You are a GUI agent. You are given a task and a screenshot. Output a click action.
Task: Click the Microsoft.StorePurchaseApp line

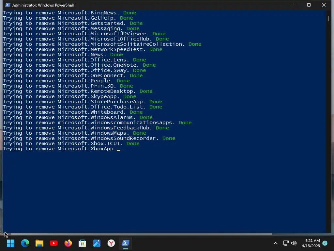[83, 102]
